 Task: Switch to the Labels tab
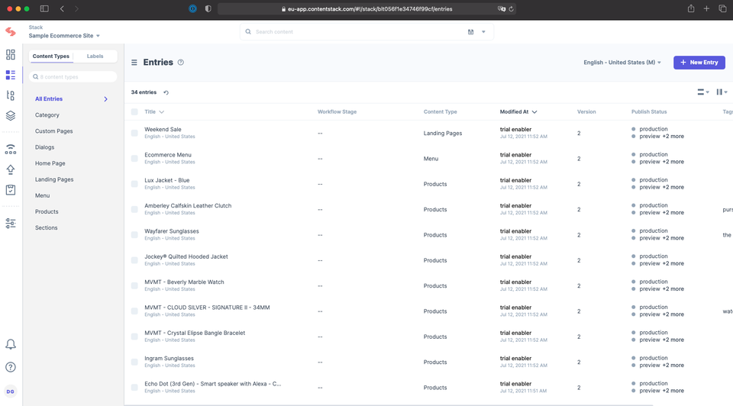[x=95, y=56]
